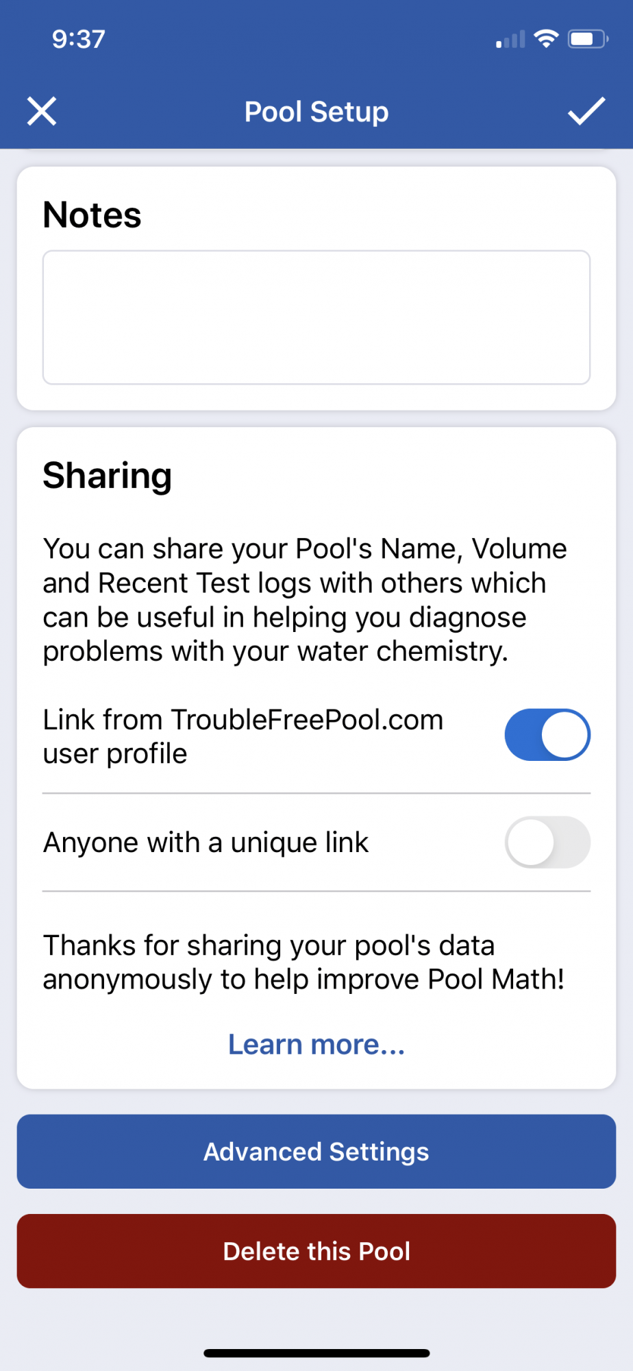633x1371 pixels.
Task: Tap the battery indicator icon
Action: [x=588, y=39]
